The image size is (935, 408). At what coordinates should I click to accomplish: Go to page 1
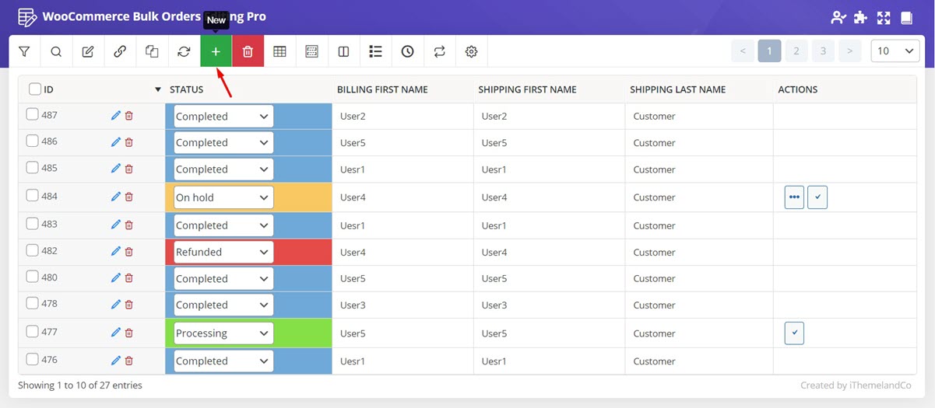[x=769, y=51]
